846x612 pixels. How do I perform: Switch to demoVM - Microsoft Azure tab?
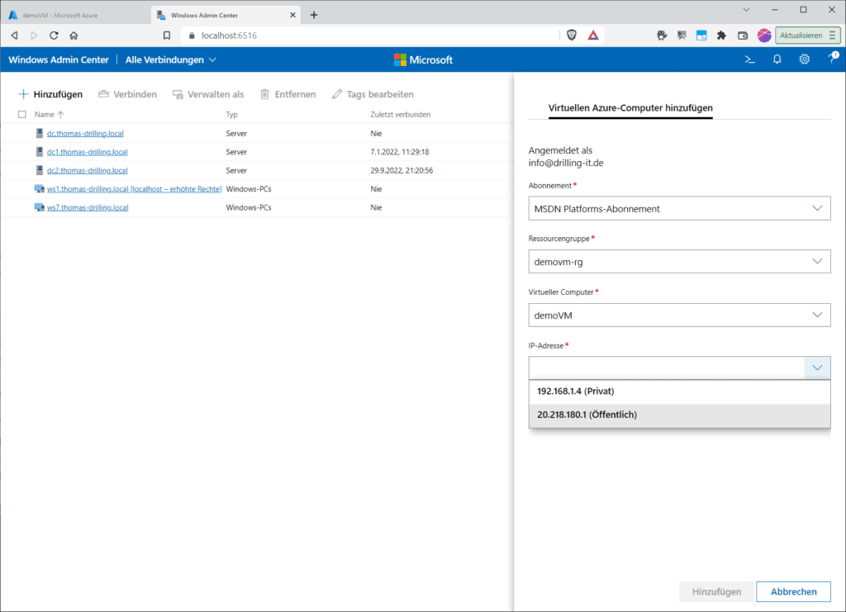(x=75, y=15)
